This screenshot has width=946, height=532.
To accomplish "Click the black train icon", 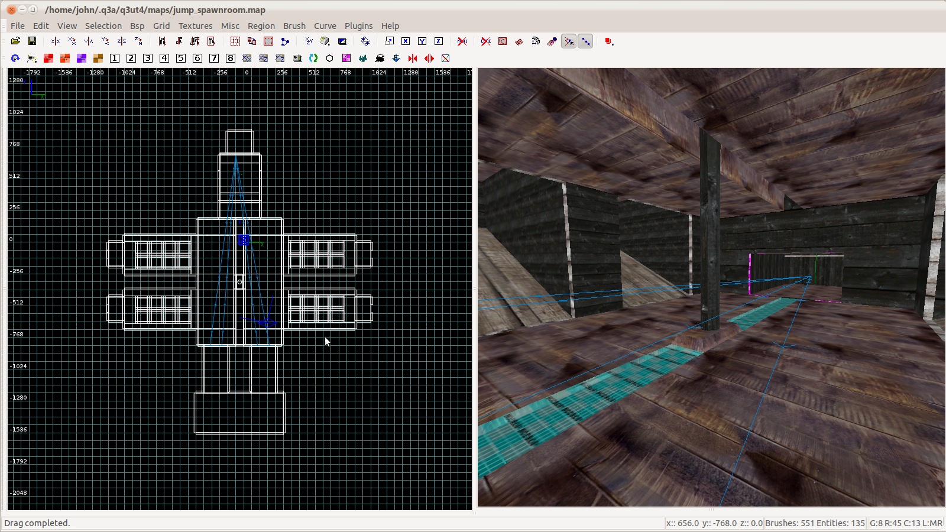I will (x=380, y=58).
